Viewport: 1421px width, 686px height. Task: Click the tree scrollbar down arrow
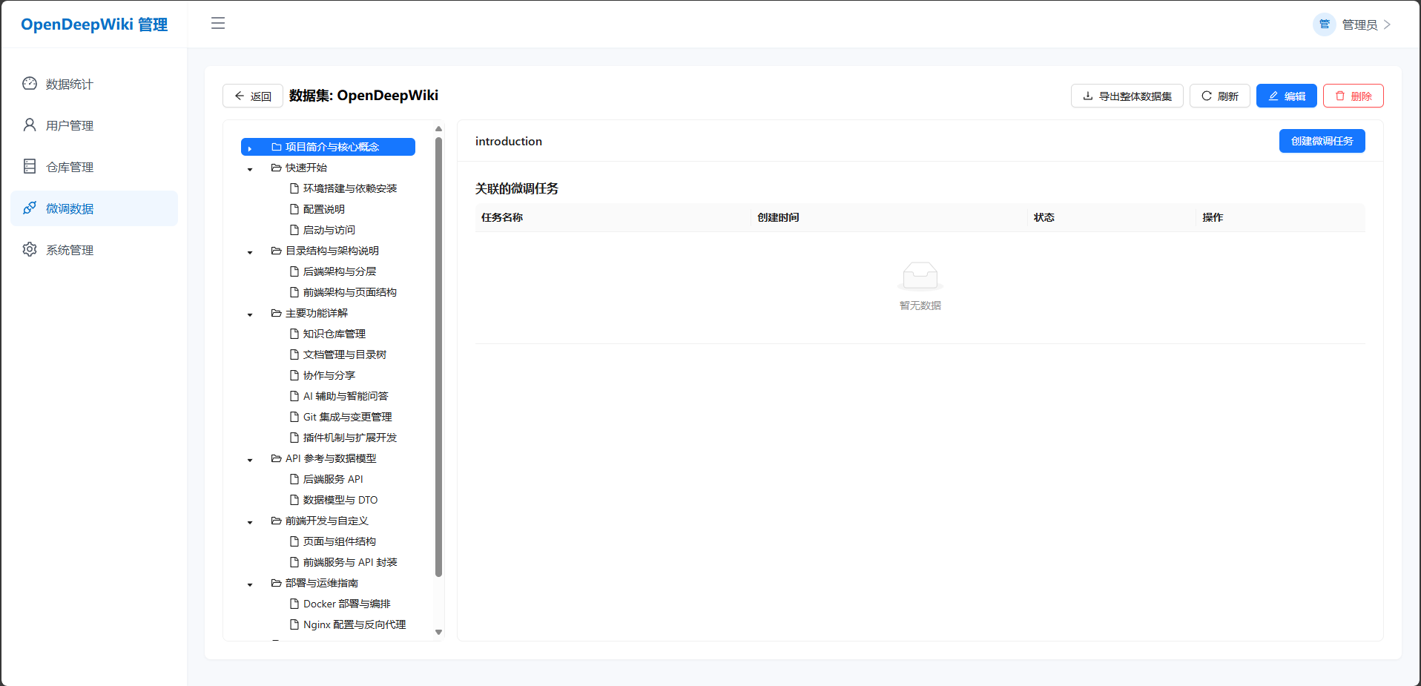[x=438, y=632]
